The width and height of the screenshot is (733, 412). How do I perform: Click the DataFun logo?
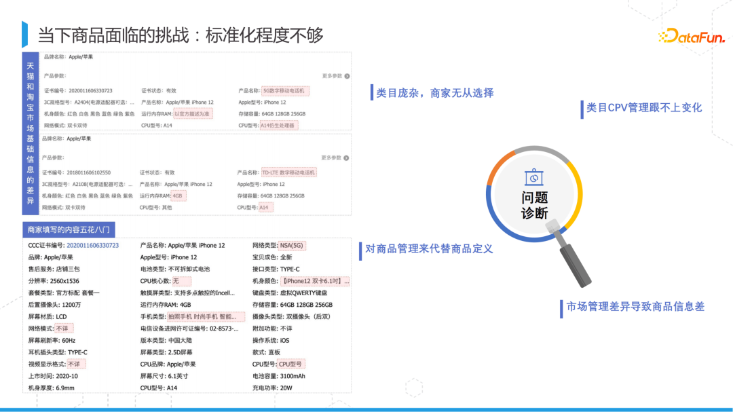point(692,37)
